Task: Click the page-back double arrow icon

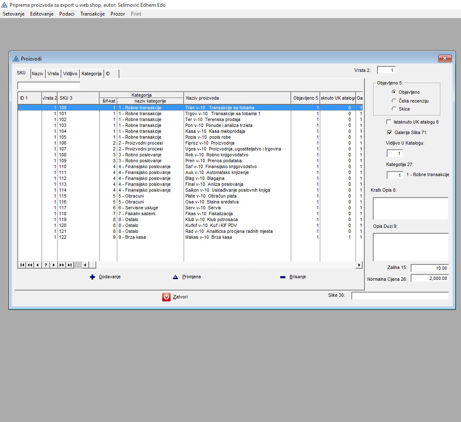Action: coord(30,265)
